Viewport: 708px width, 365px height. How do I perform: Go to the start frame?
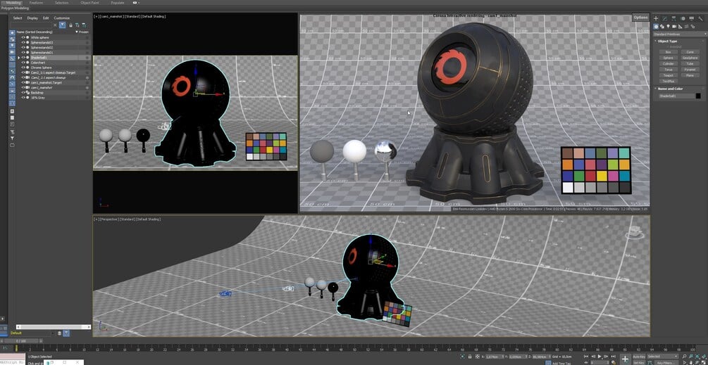pos(586,357)
